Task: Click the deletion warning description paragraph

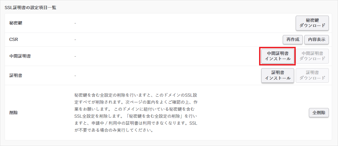Action: point(136,113)
